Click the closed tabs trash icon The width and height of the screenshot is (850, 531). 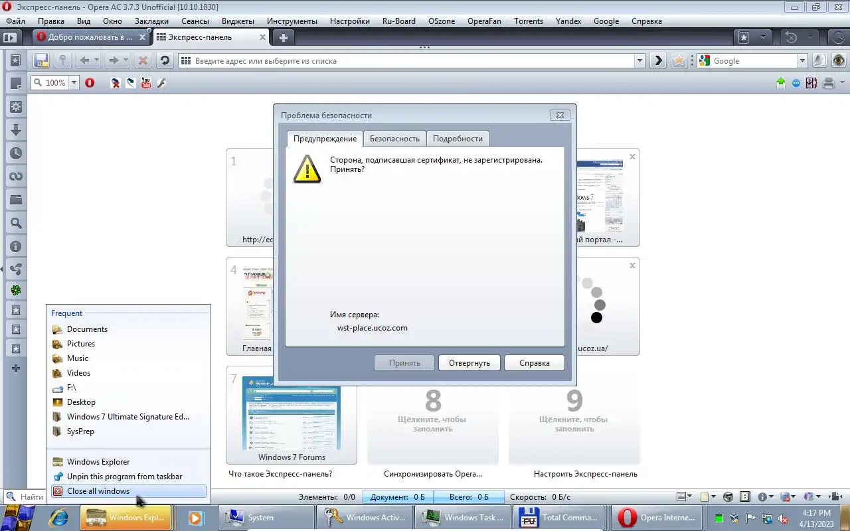pyautogui.click(x=791, y=38)
